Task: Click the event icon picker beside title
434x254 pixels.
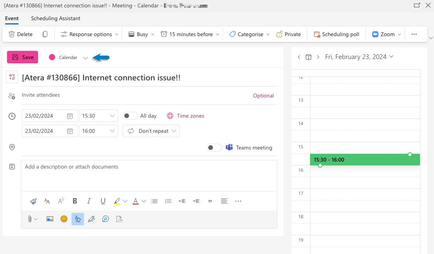Action: click(x=12, y=77)
